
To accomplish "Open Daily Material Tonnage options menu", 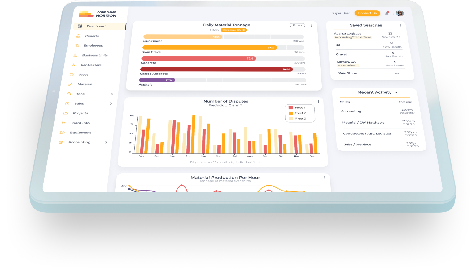I will 311,25.
